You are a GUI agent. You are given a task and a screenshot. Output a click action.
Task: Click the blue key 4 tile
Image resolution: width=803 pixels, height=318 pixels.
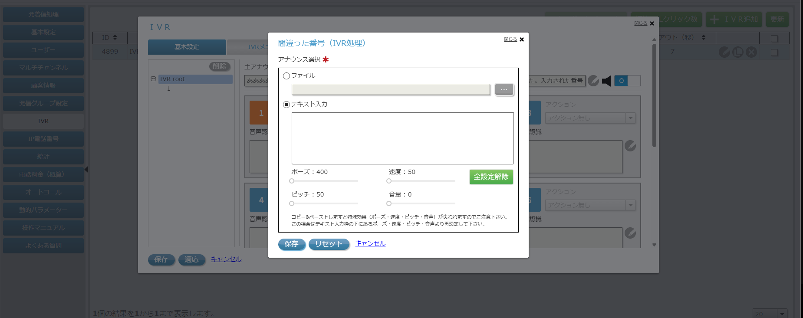(259, 200)
